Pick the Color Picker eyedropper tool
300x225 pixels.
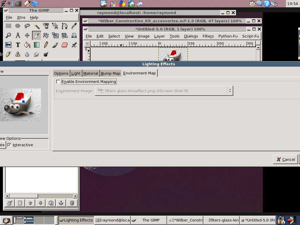coord(74,26)
